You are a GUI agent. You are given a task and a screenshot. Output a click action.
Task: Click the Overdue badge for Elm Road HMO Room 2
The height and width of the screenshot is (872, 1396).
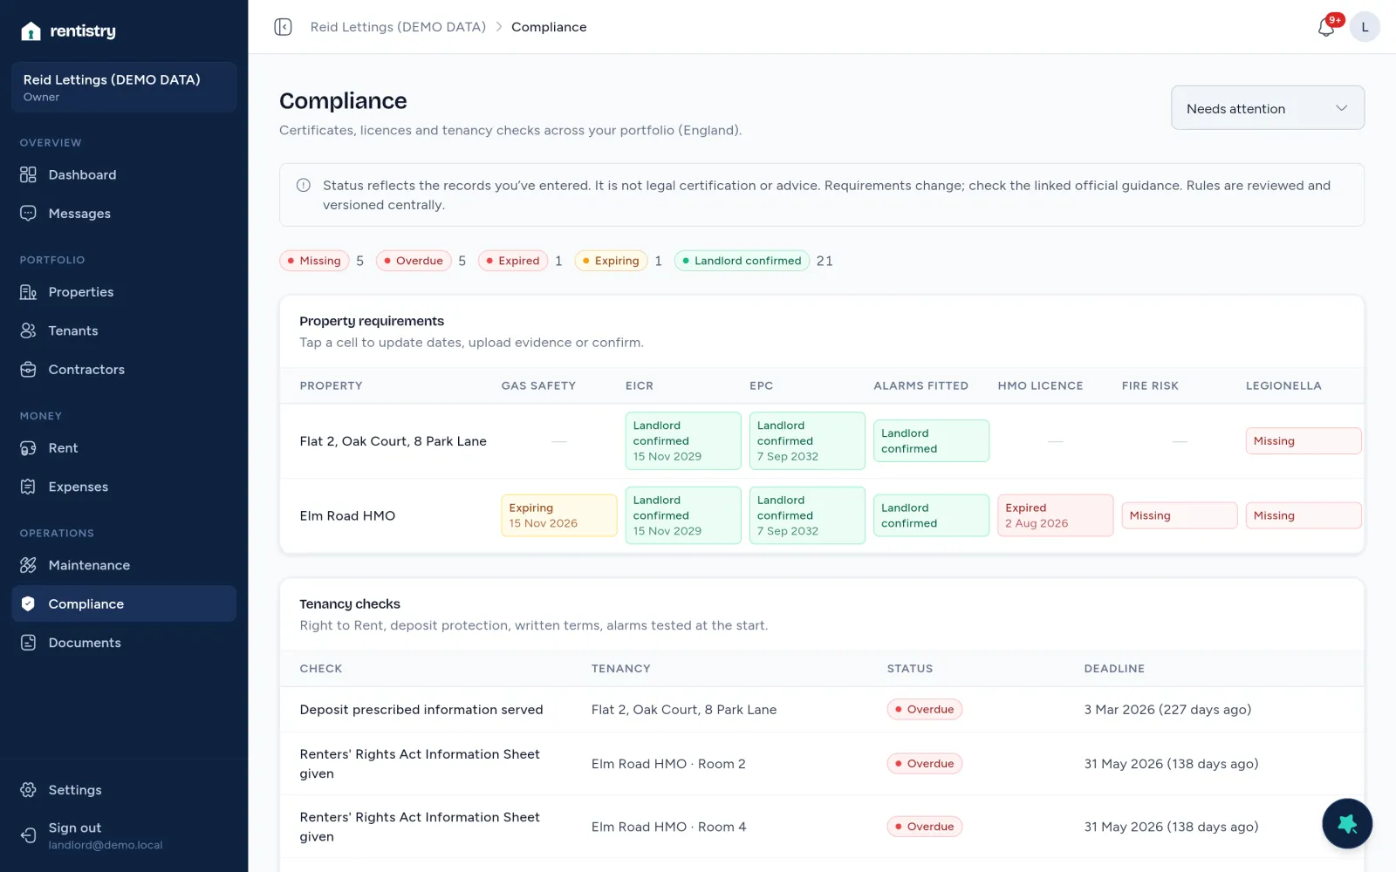point(924,764)
